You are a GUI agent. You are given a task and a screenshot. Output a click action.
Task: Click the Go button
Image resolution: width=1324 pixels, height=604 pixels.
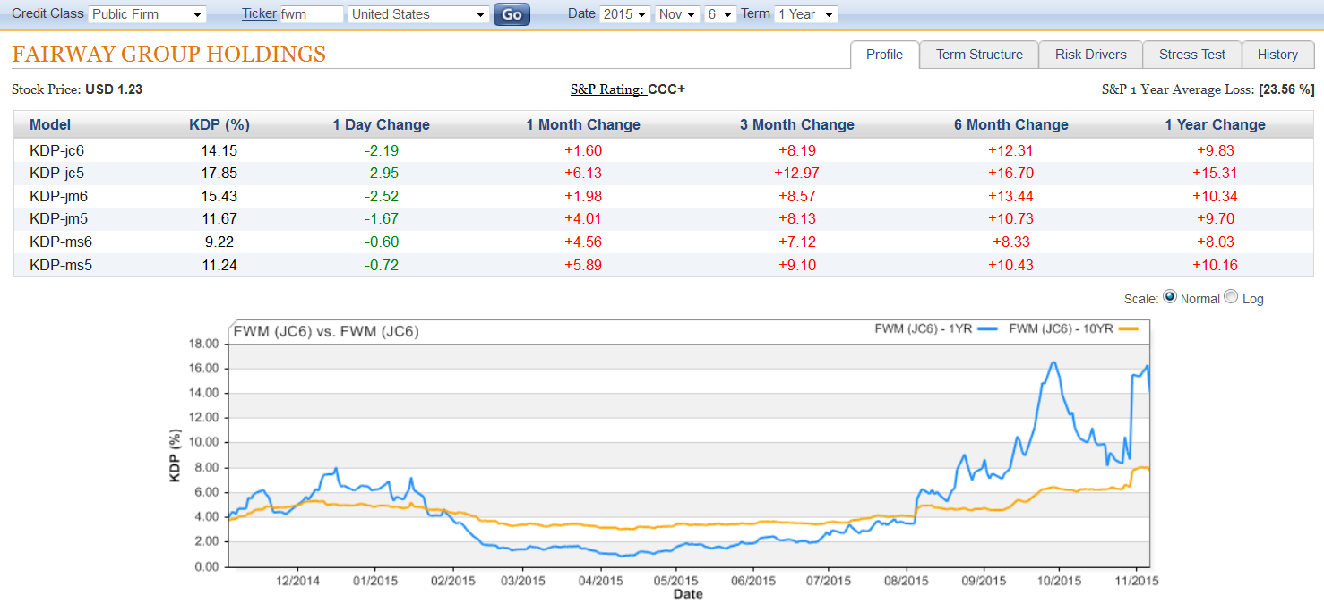512,14
